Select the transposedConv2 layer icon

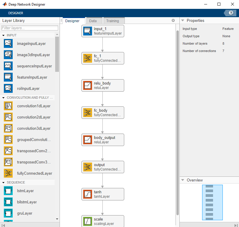[8, 151]
